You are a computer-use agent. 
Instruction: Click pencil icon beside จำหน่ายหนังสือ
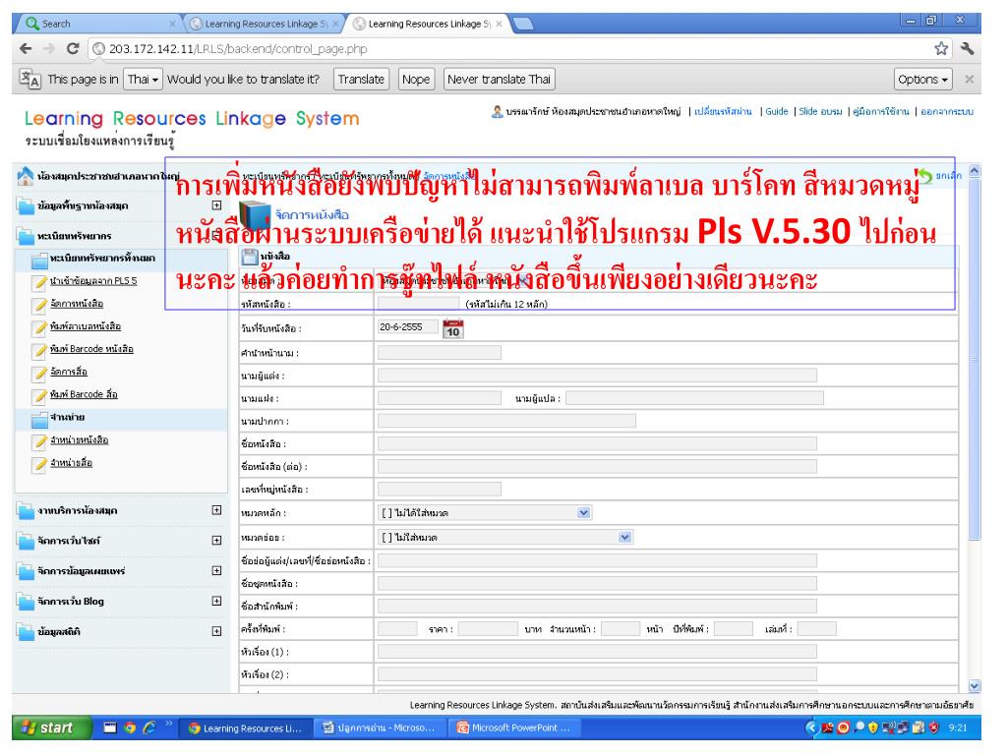pos(40,440)
